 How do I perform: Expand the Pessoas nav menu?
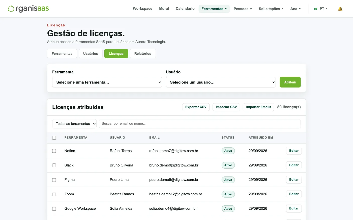243,9
